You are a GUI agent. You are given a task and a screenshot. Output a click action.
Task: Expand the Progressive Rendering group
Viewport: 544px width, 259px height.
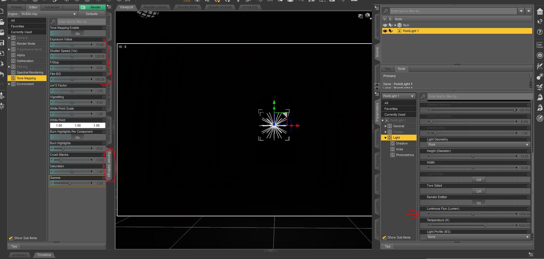[x=9, y=49]
